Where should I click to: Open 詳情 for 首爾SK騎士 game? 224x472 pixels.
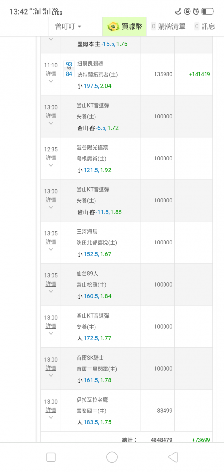[51, 368]
